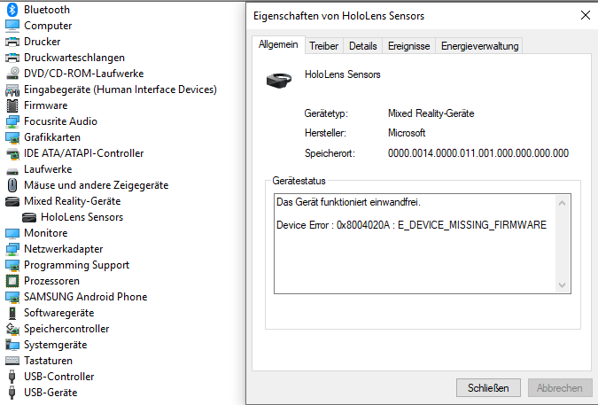The image size is (598, 405).
Task: Click the Drucker printer icon
Action: click(x=12, y=42)
